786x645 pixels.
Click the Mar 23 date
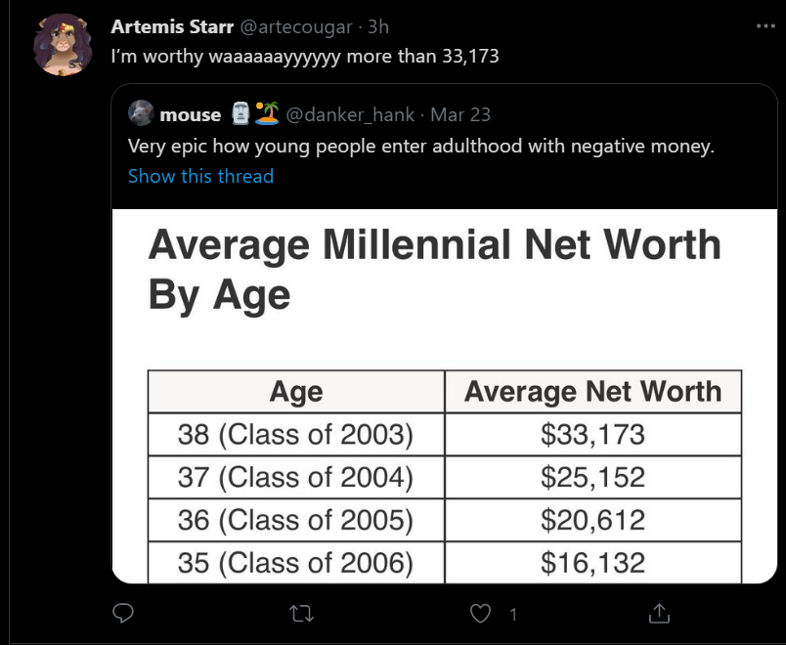tap(460, 114)
